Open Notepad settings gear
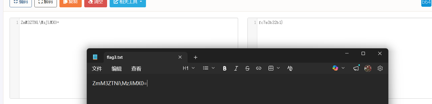The image size is (432, 104). (380, 68)
